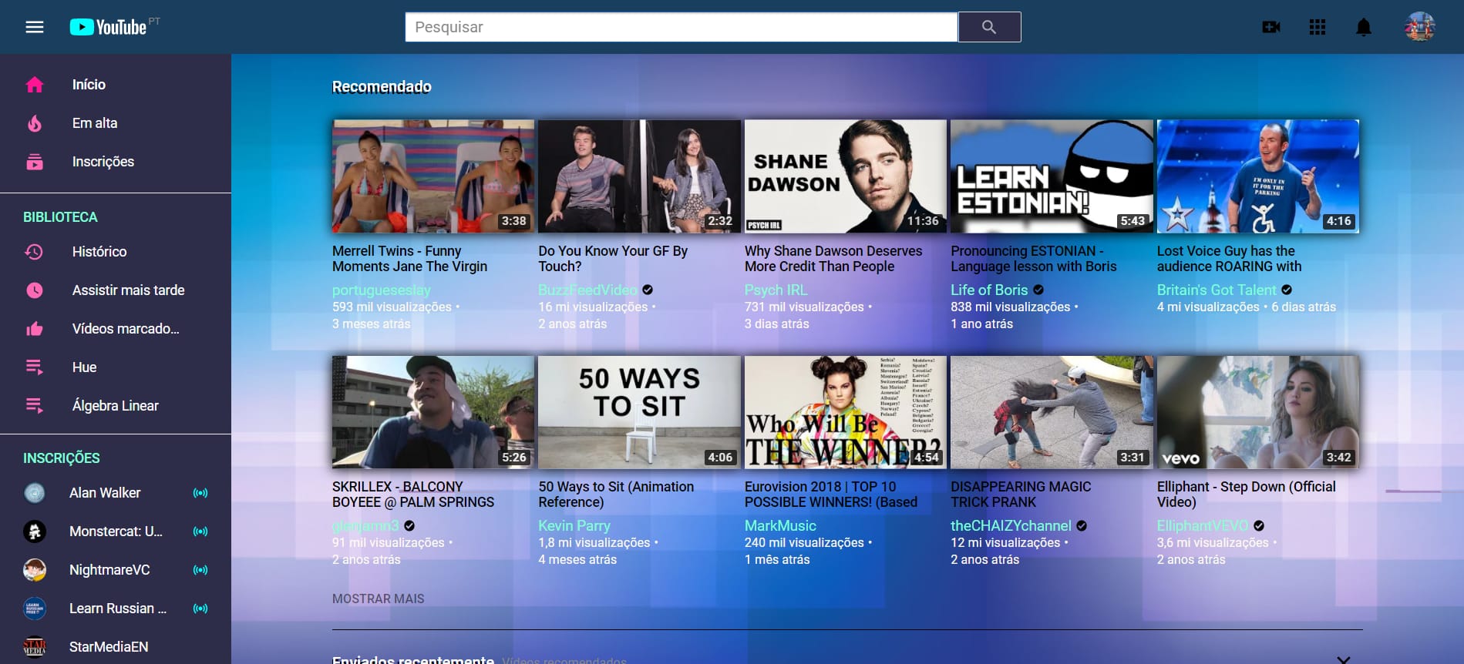The height and width of the screenshot is (664, 1464).
Task: Open the create video camera icon
Action: (x=1271, y=27)
